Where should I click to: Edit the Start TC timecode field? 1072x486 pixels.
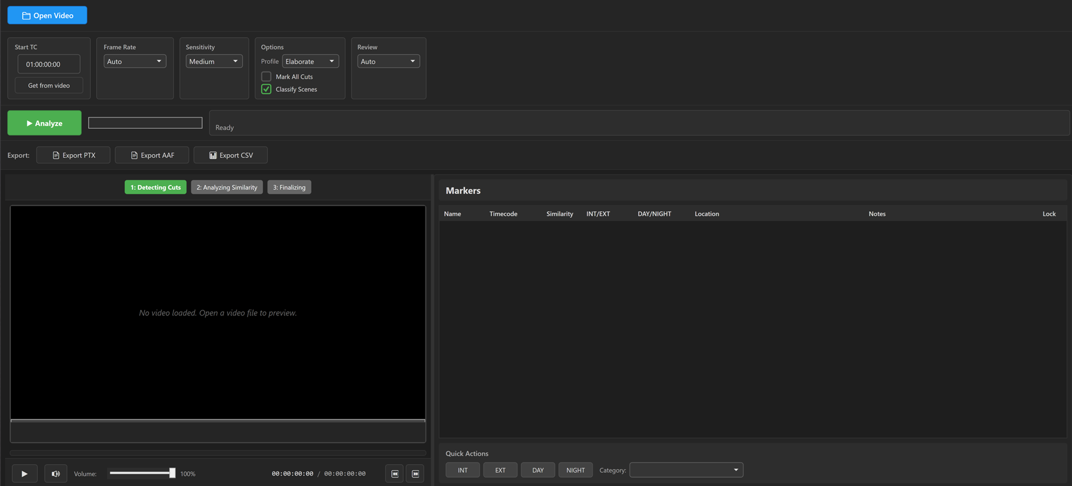click(x=49, y=64)
